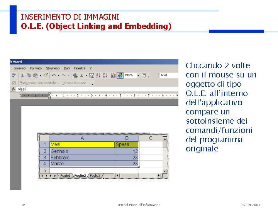Select column A header

point(82,138)
